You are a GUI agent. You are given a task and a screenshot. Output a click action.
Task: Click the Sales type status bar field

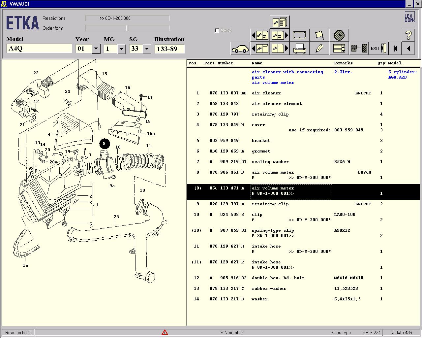tap(341, 332)
